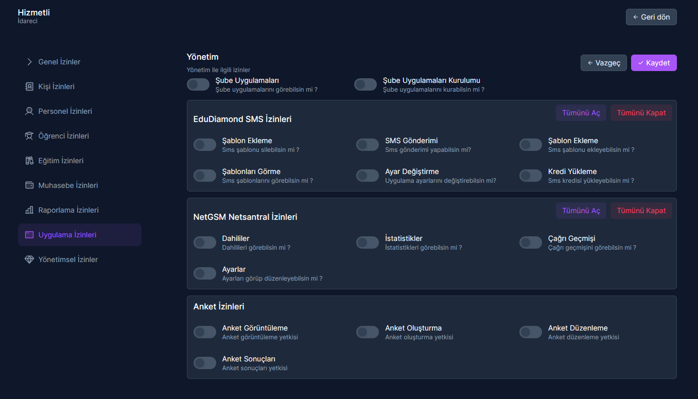Click the graduate icon next to Öğrenci İzinleri
The image size is (698, 399).
click(x=29, y=136)
